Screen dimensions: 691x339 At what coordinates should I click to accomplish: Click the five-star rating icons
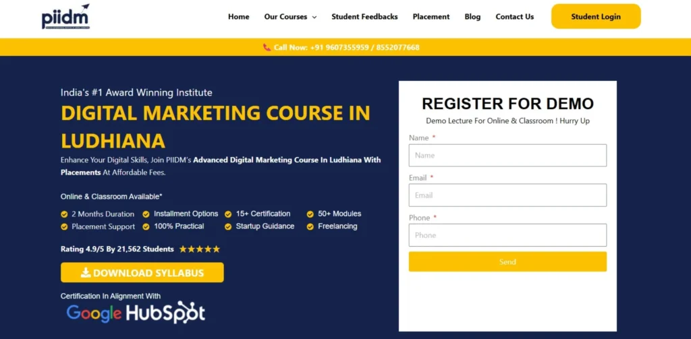click(200, 249)
